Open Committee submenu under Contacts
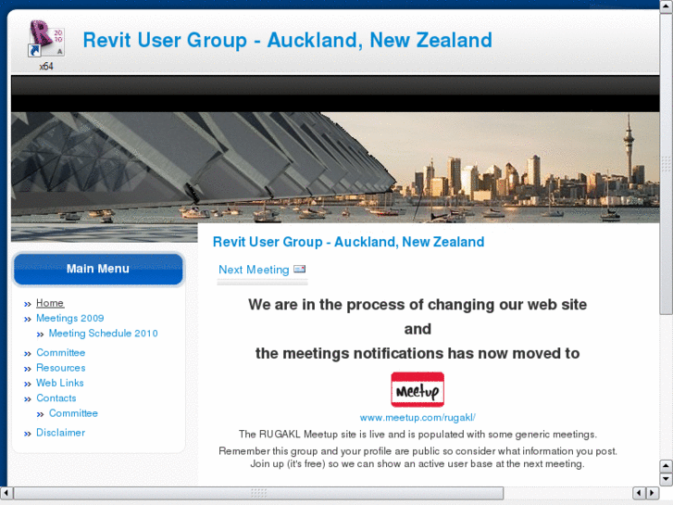673x505 pixels. coord(73,413)
